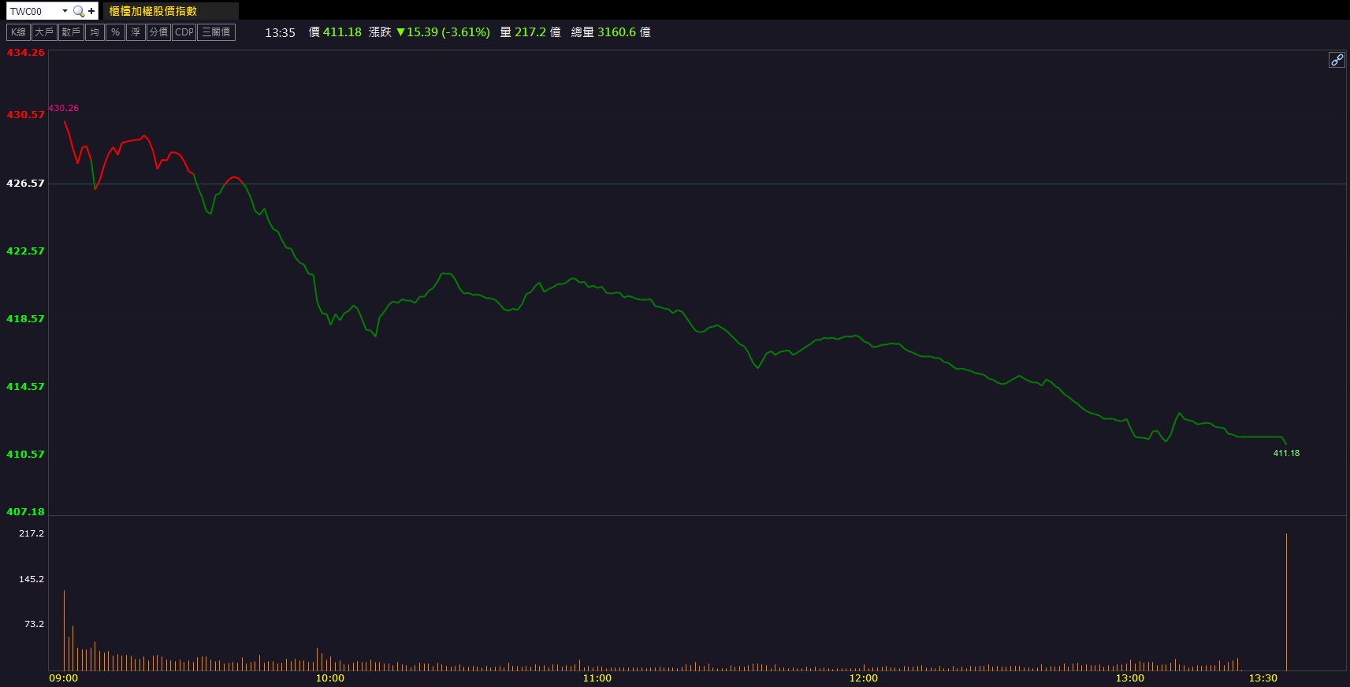Viewport: 1350px width, 687px height.
Task: Click the 漲跌 ▼15.39 (-3.61%) change value
Action: point(430,32)
